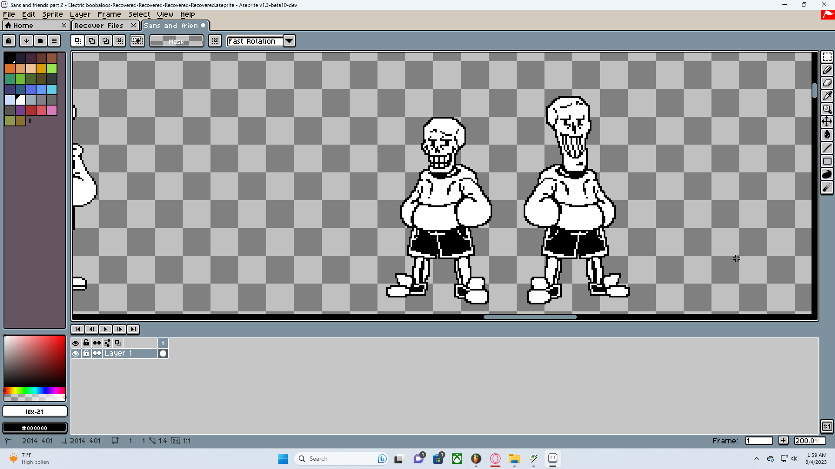Select the Eraser tool
The width and height of the screenshot is (835, 469).
[827, 83]
